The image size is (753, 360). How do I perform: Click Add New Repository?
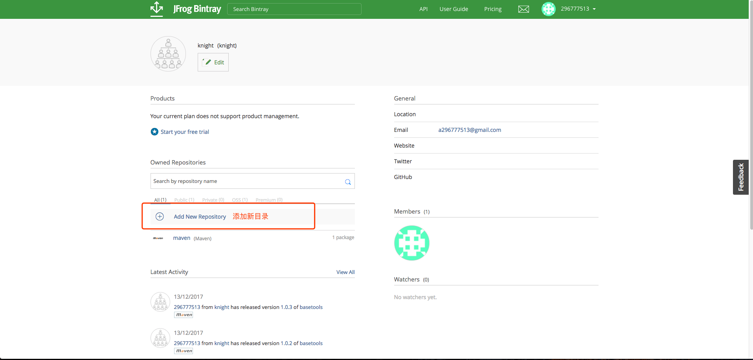tap(200, 217)
